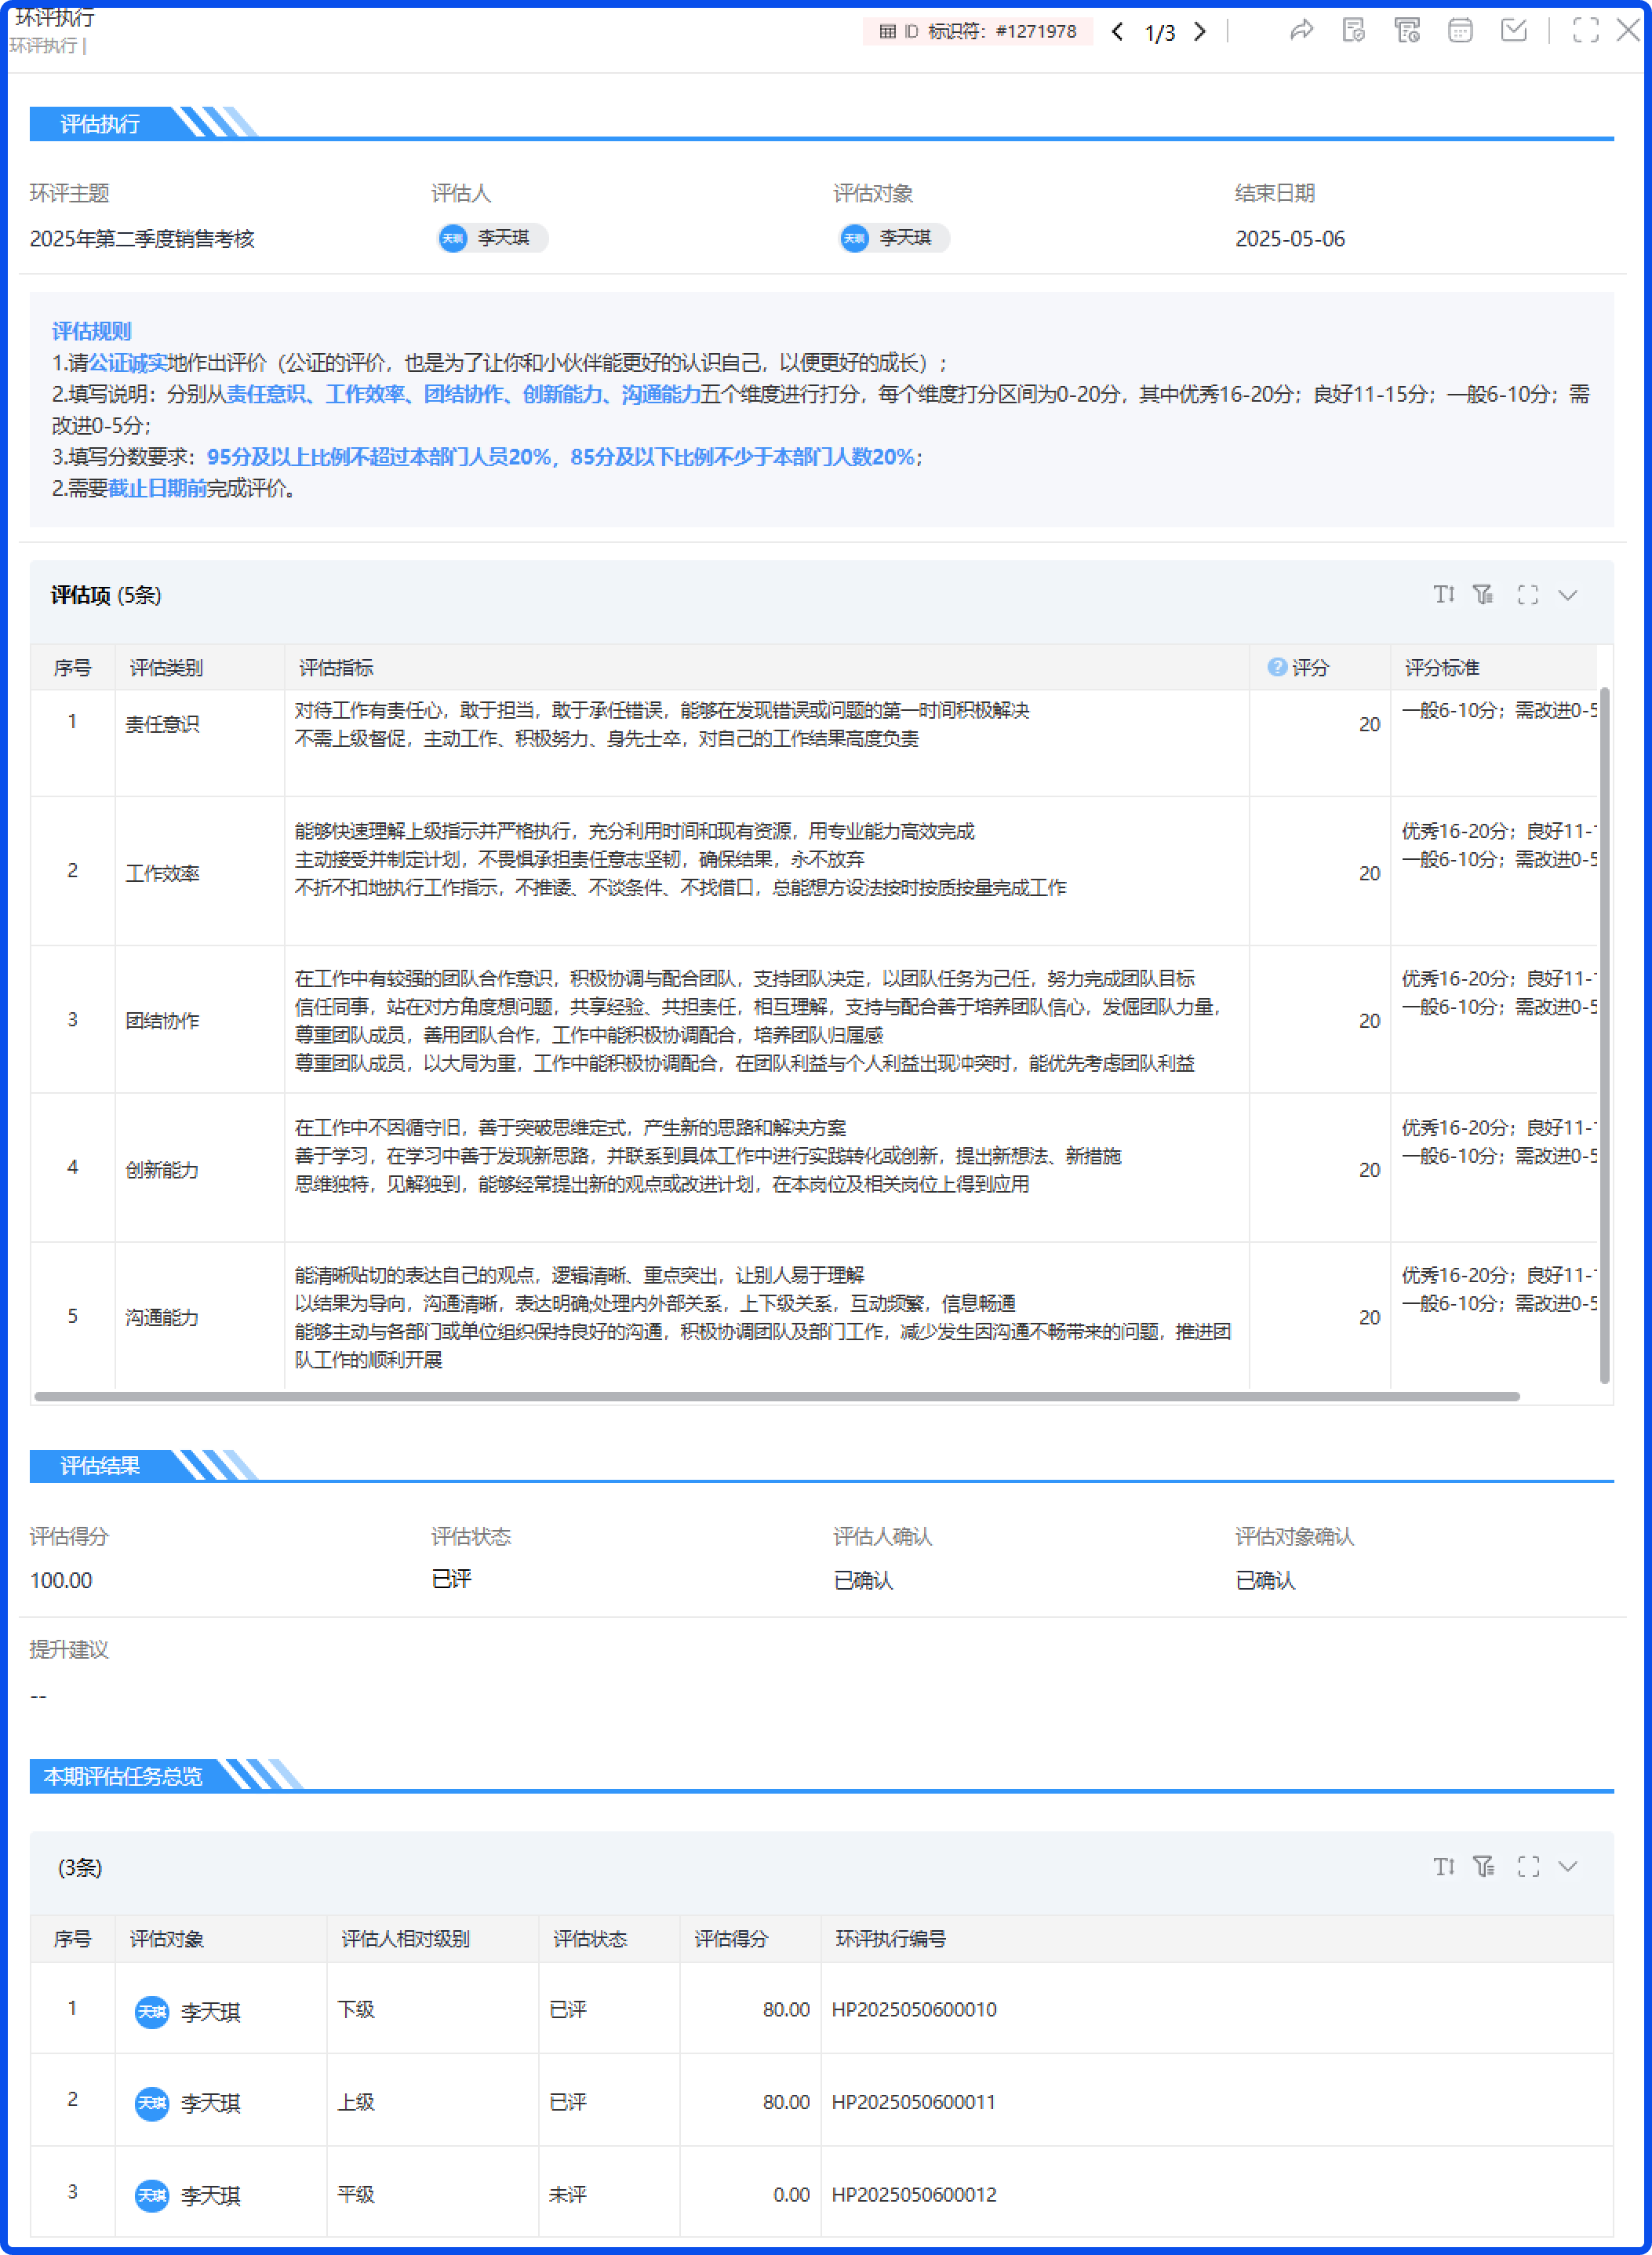The image size is (1652, 2255).
Task: Go to next record arrow beside 1/3
Action: 1200,32
